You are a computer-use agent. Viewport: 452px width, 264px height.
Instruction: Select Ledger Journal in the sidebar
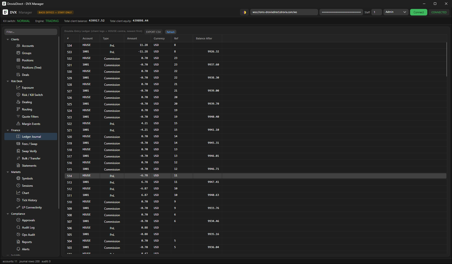(31, 137)
